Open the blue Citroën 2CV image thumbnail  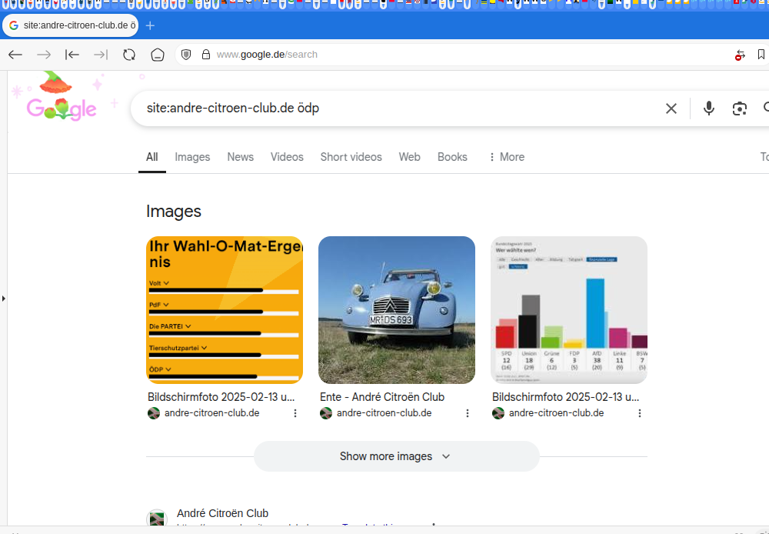(x=397, y=310)
